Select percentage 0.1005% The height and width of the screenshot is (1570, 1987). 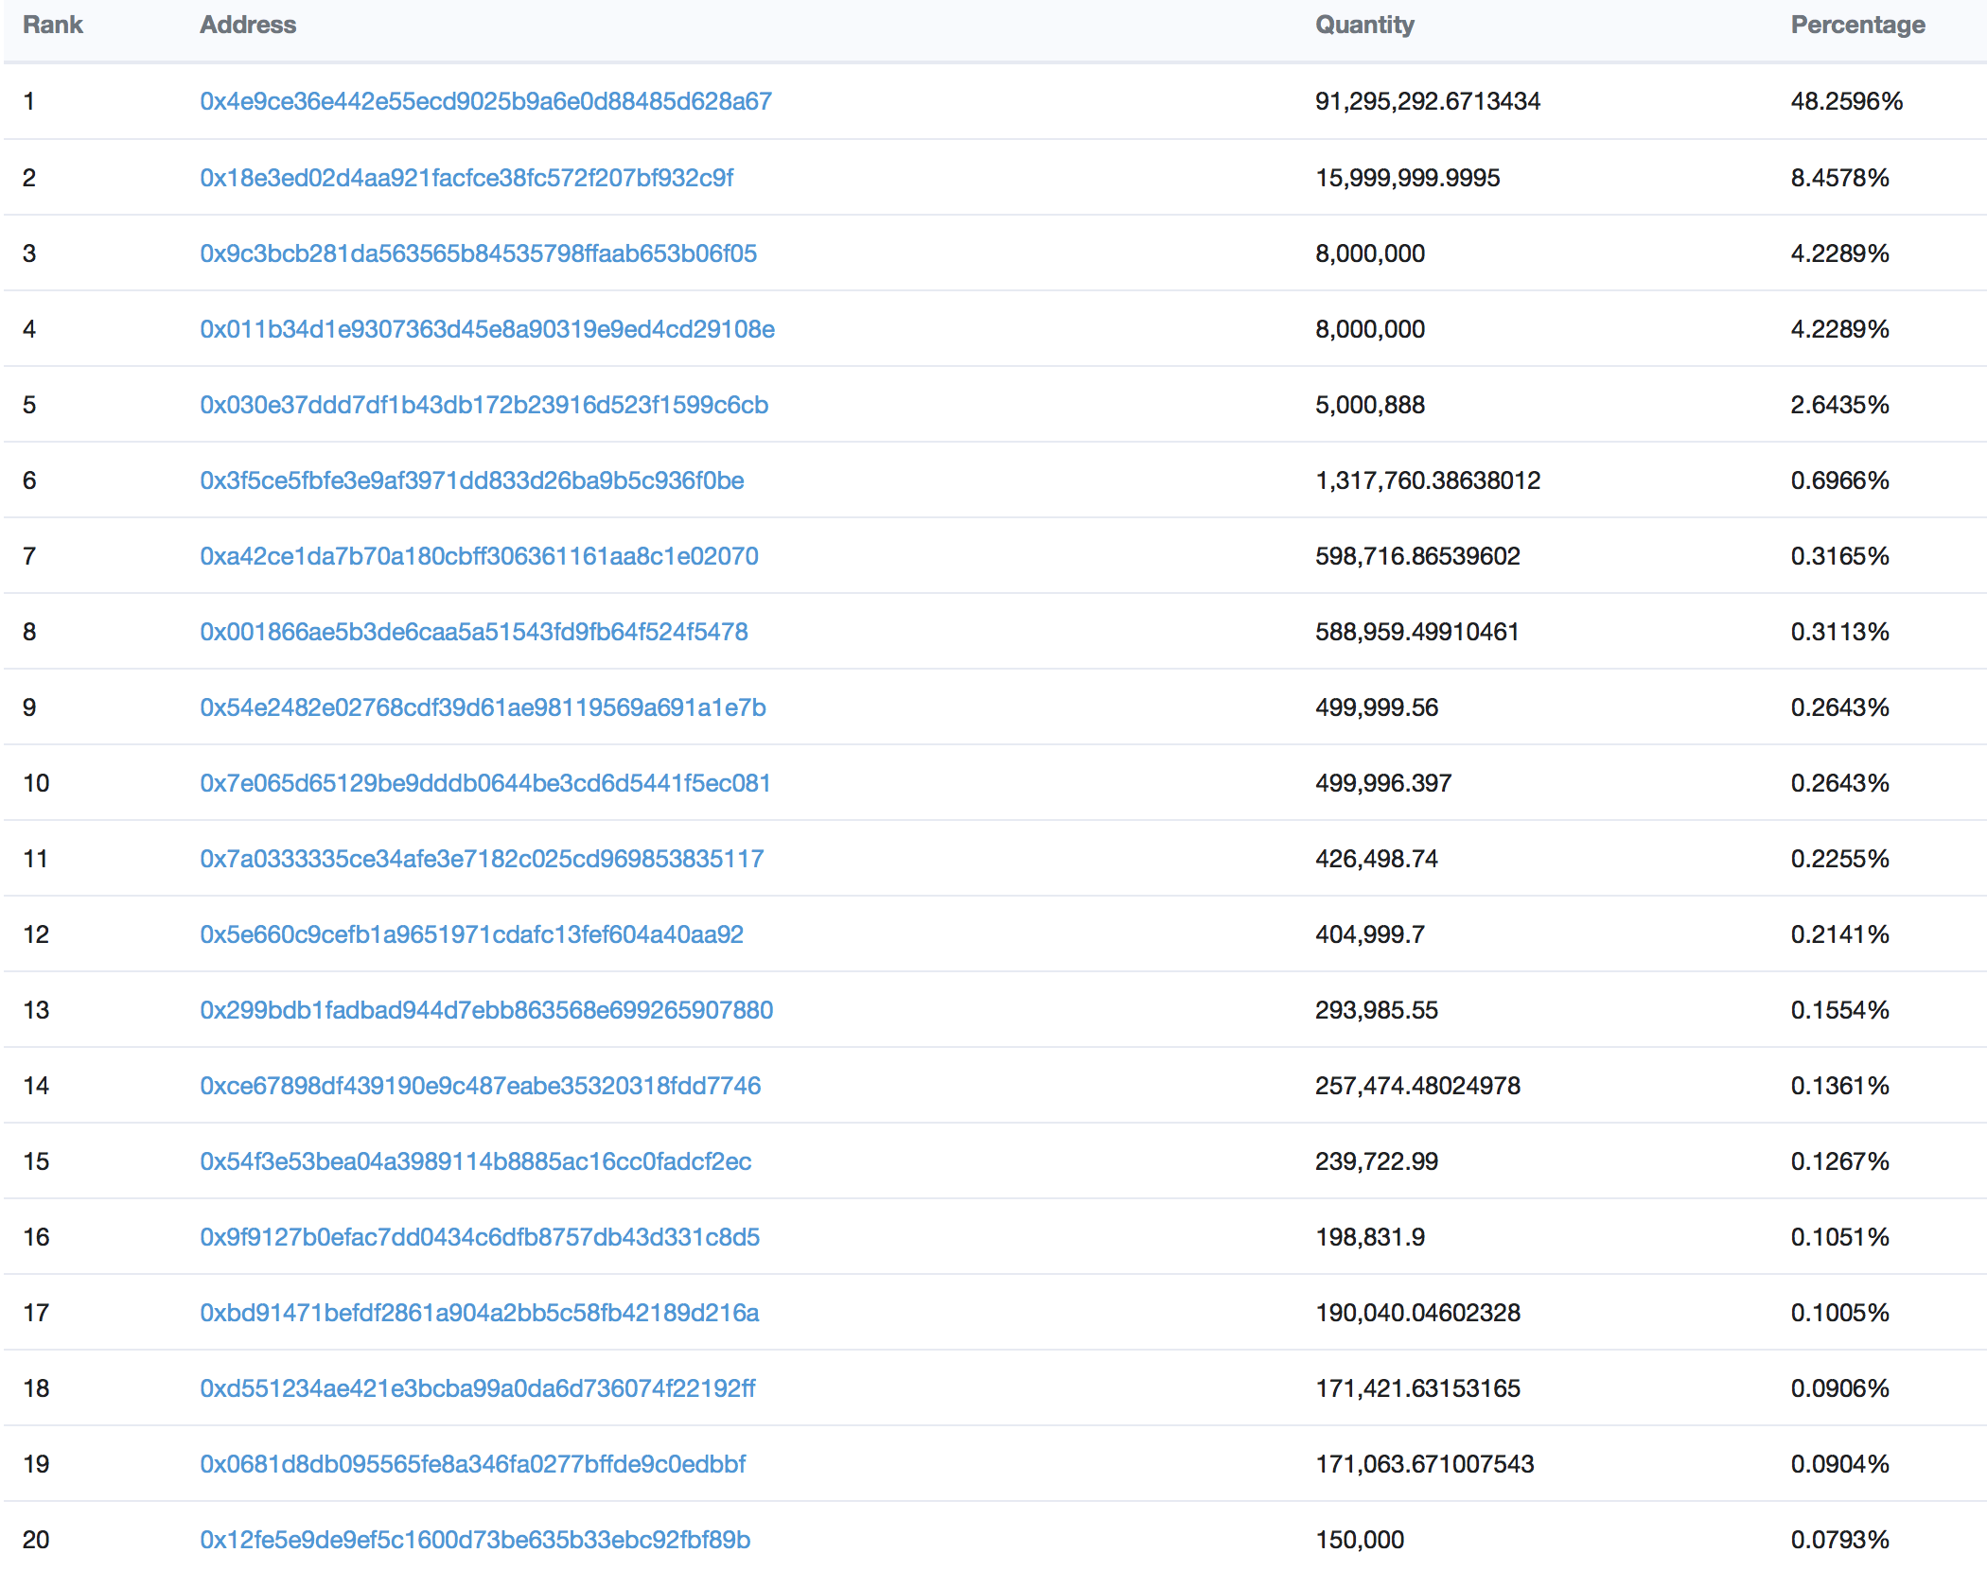click(x=1839, y=1313)
